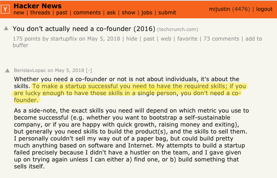Upvote the co-founder story
The height and width of the screenshot is (178, 277).
point(6,28)
